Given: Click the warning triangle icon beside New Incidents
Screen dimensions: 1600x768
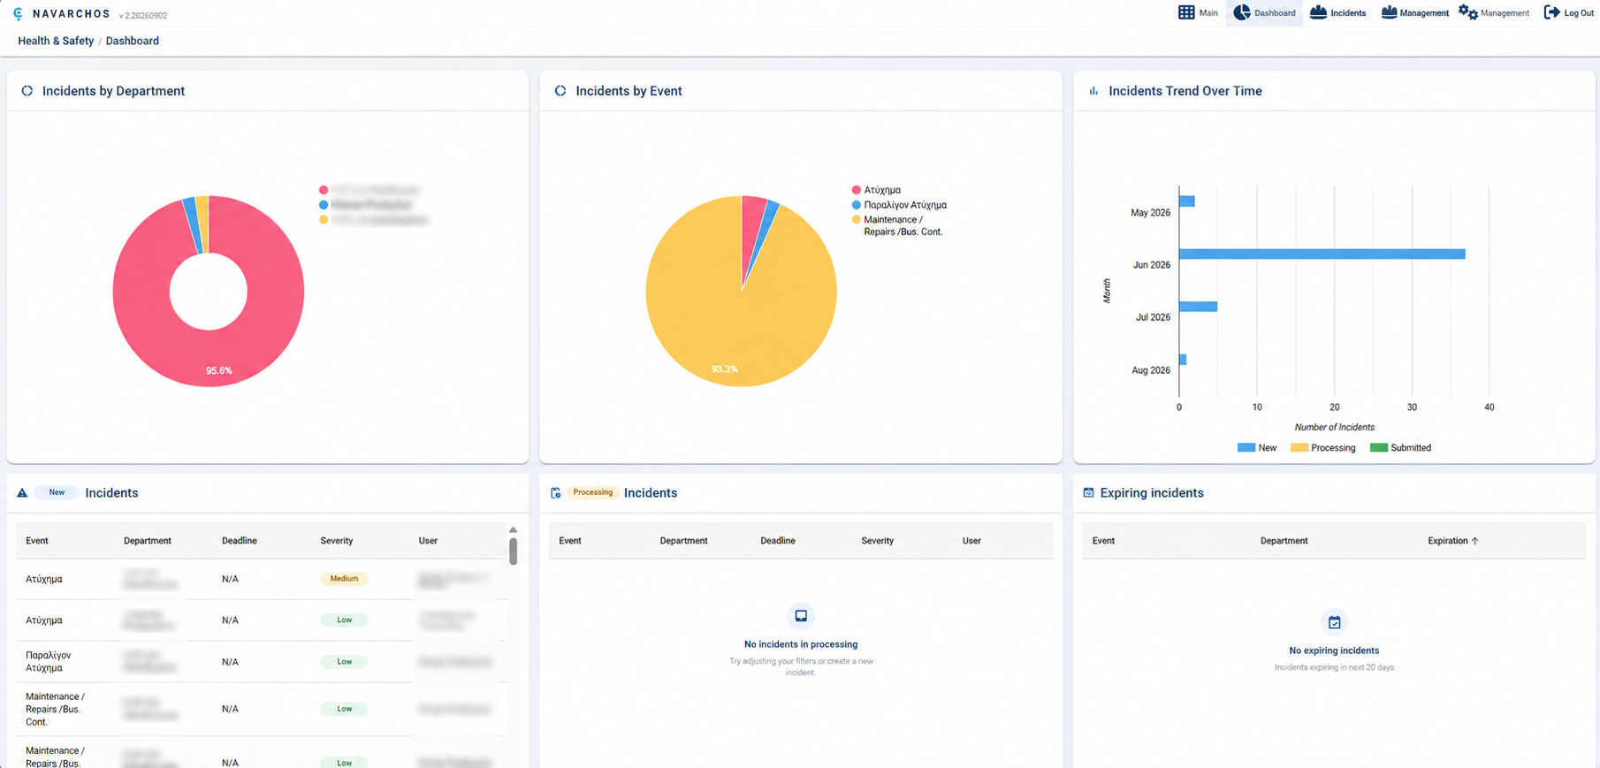Looking at the screenshot, I should [x=22, y=493].
